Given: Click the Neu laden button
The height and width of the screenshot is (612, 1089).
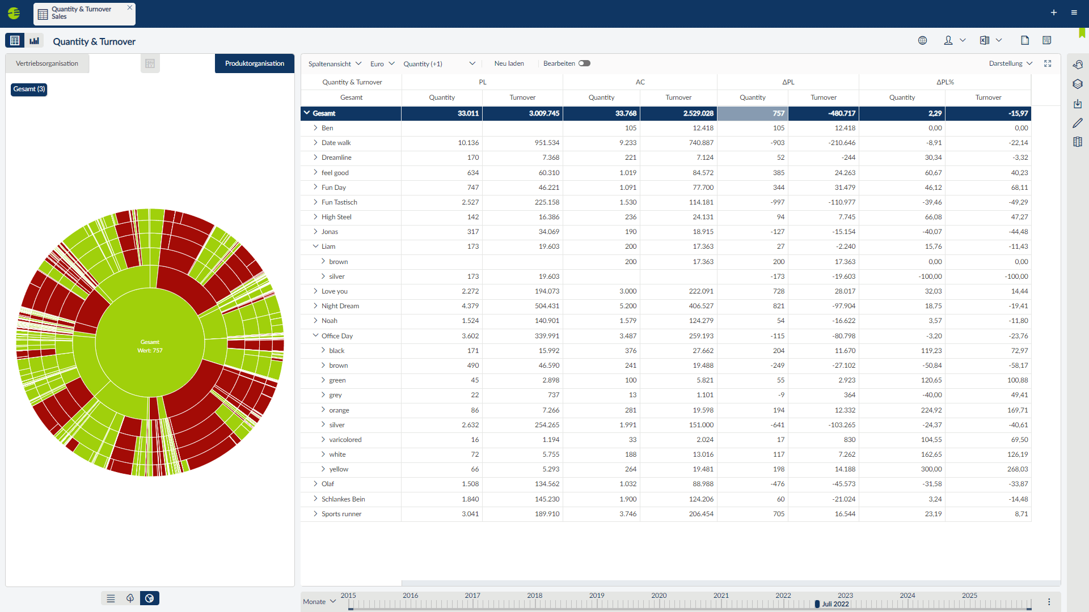Looking at the screenshot, I should click(x=509, y=63).
